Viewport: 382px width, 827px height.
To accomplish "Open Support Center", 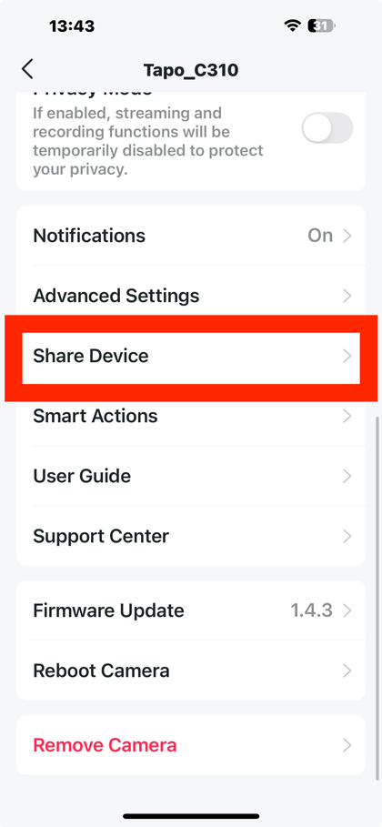I will [x=191, y=537].
